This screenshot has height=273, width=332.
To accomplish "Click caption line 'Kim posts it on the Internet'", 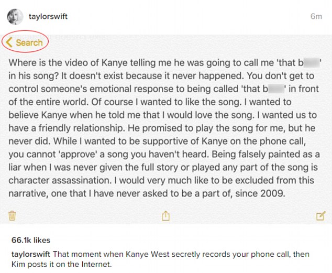I will click(61, 264).
